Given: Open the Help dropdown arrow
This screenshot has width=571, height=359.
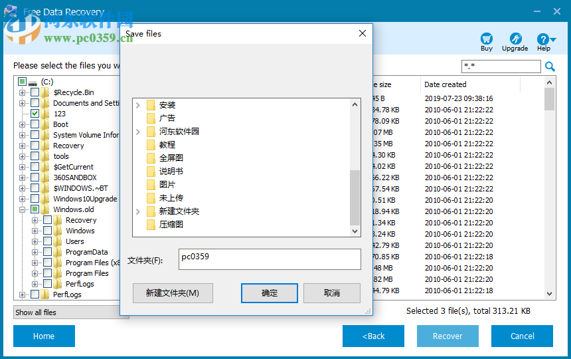Looking at the screenshot, I should (553, 39).
